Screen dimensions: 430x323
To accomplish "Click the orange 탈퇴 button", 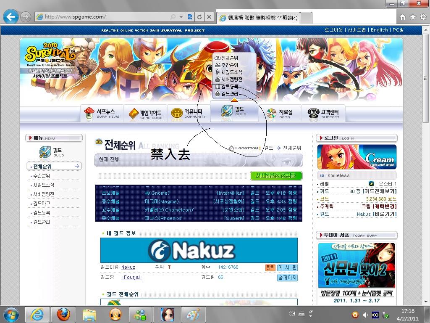I will click(270, 267).
